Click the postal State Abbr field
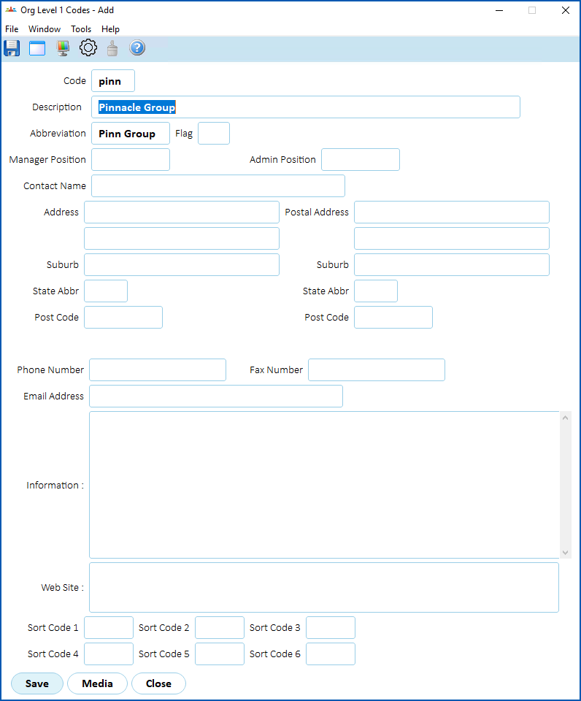Viewport: 581px width, 701px height. coord(376,291)
